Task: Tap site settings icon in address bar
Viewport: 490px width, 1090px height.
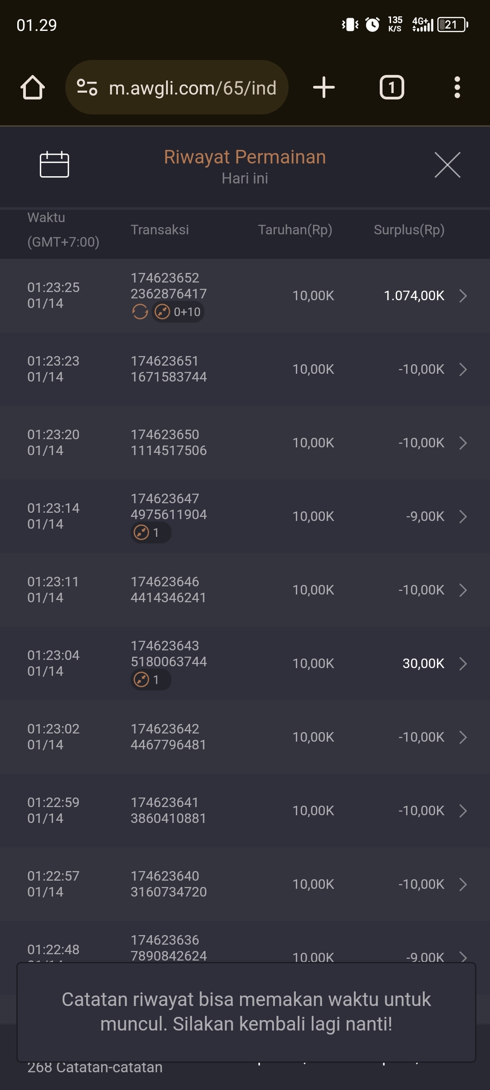Action: coord(87,87)
